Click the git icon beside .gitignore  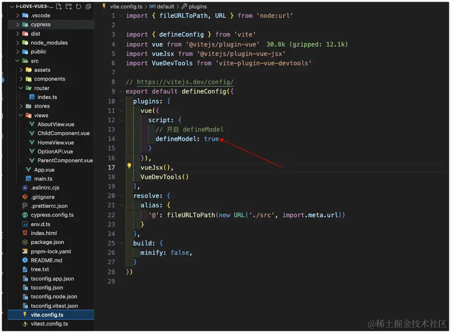[x=25, y=197]
